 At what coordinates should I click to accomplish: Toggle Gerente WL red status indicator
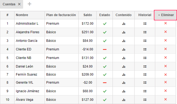coord(105,83)
